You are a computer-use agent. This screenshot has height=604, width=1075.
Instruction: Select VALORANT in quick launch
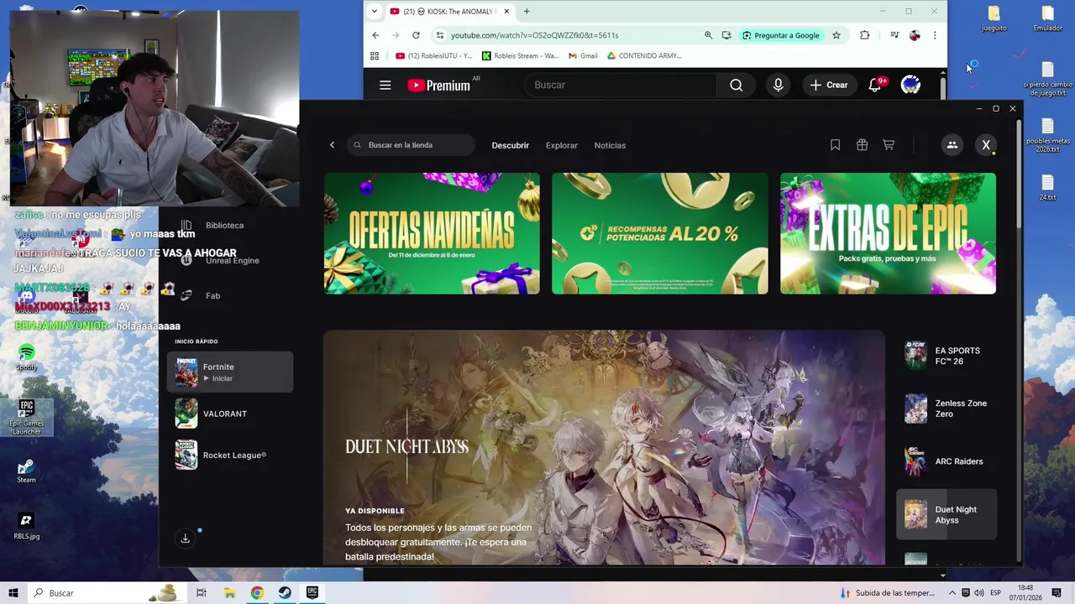click(x=230, y=414)
